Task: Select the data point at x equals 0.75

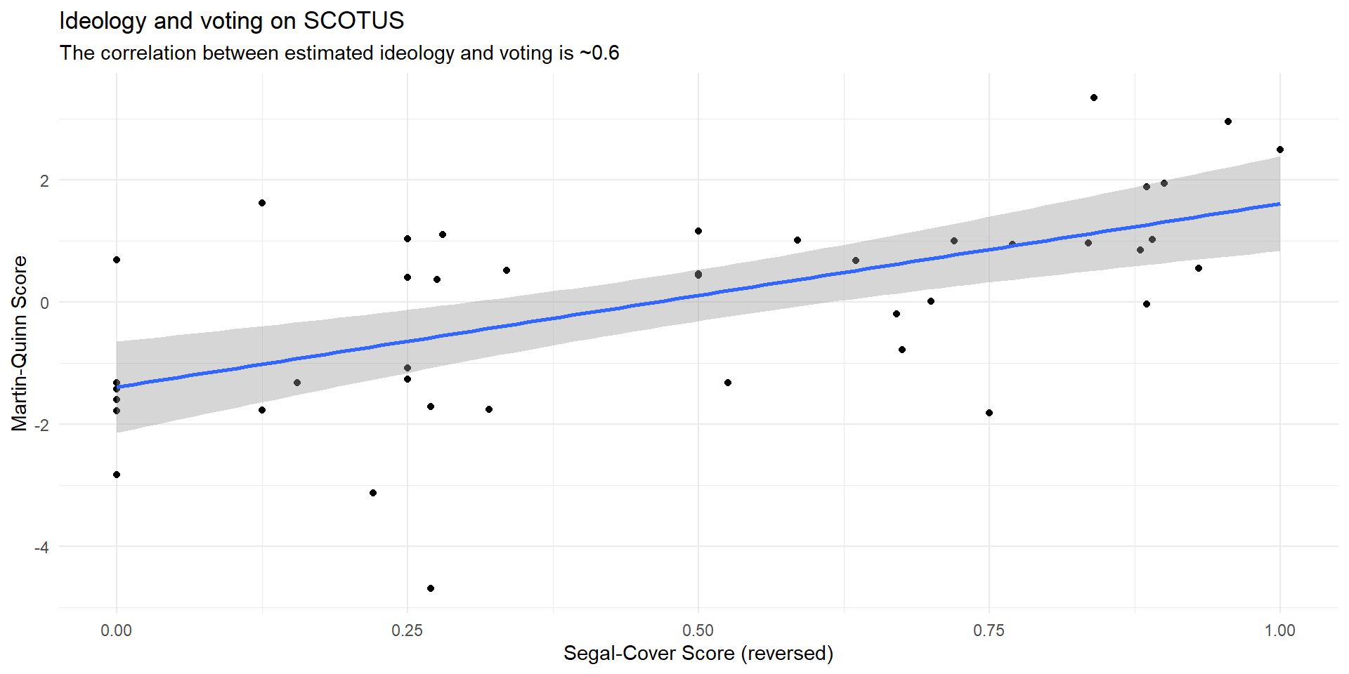Action: pos(989,413)
